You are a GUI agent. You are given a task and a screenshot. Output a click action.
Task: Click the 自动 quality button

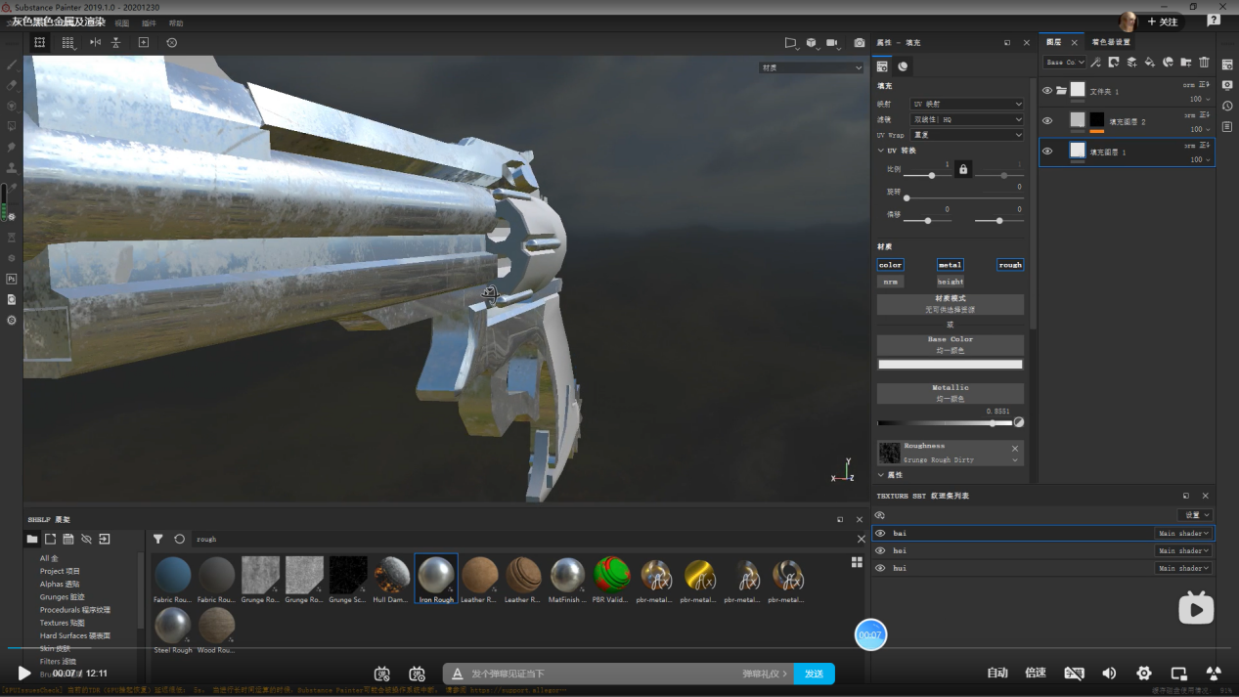pyautogui.click(x=996, y=673)
